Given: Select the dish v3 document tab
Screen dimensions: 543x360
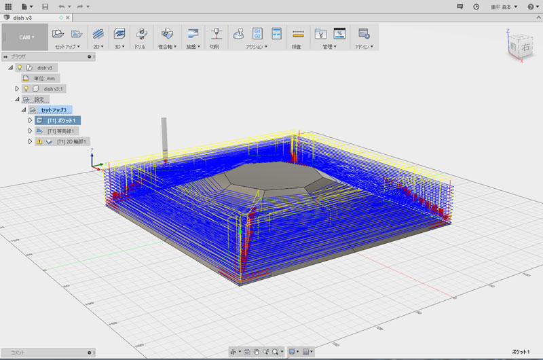Looking at the screenshot, I should 22,18.
